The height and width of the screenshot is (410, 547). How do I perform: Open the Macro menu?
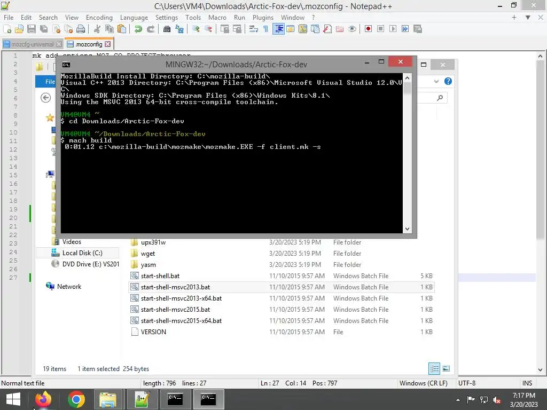coord(217,18)
